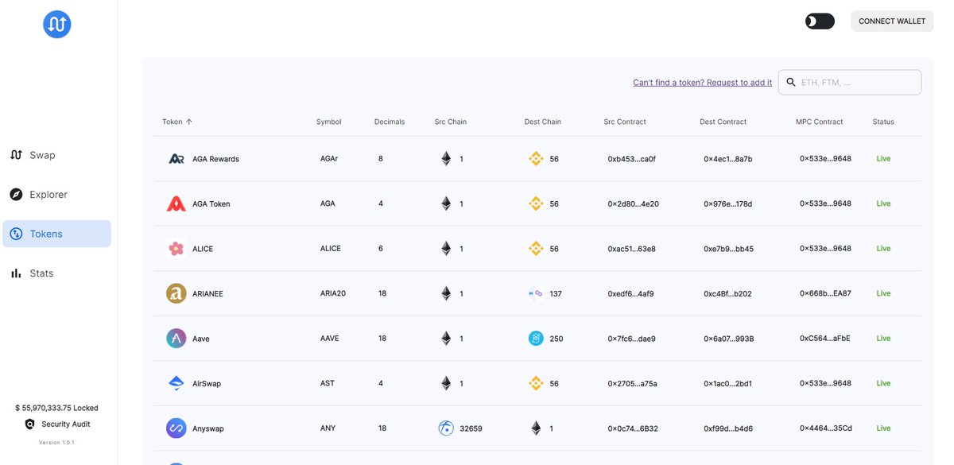Click the CONNECT WALLET button
Image resolution: width=954 pixels, height=465 pixels.
point(892,21)
